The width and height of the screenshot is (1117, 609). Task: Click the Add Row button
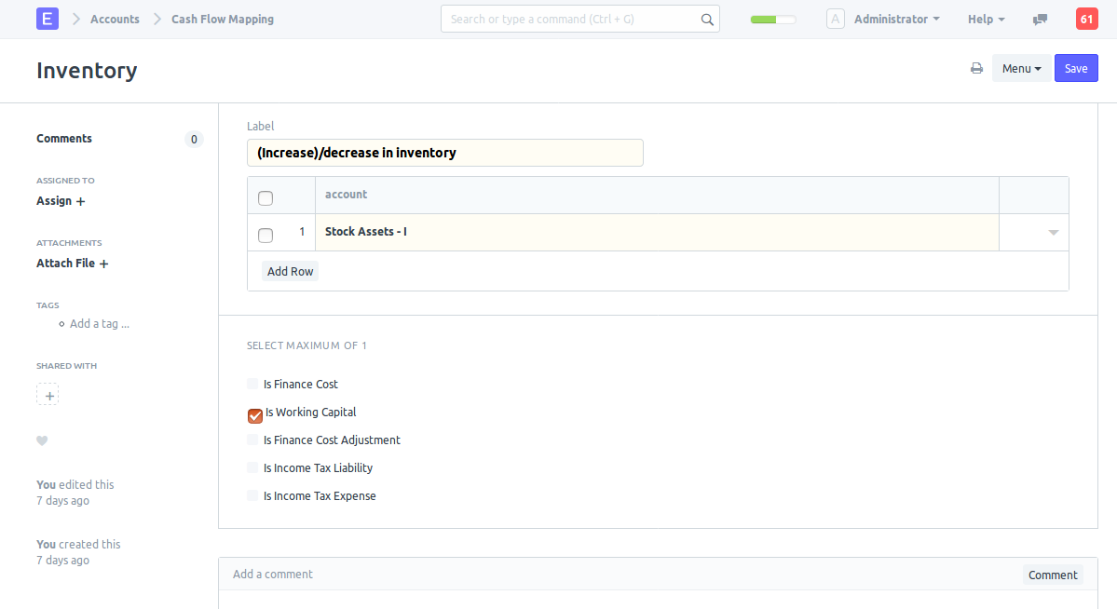click(290, 271)
